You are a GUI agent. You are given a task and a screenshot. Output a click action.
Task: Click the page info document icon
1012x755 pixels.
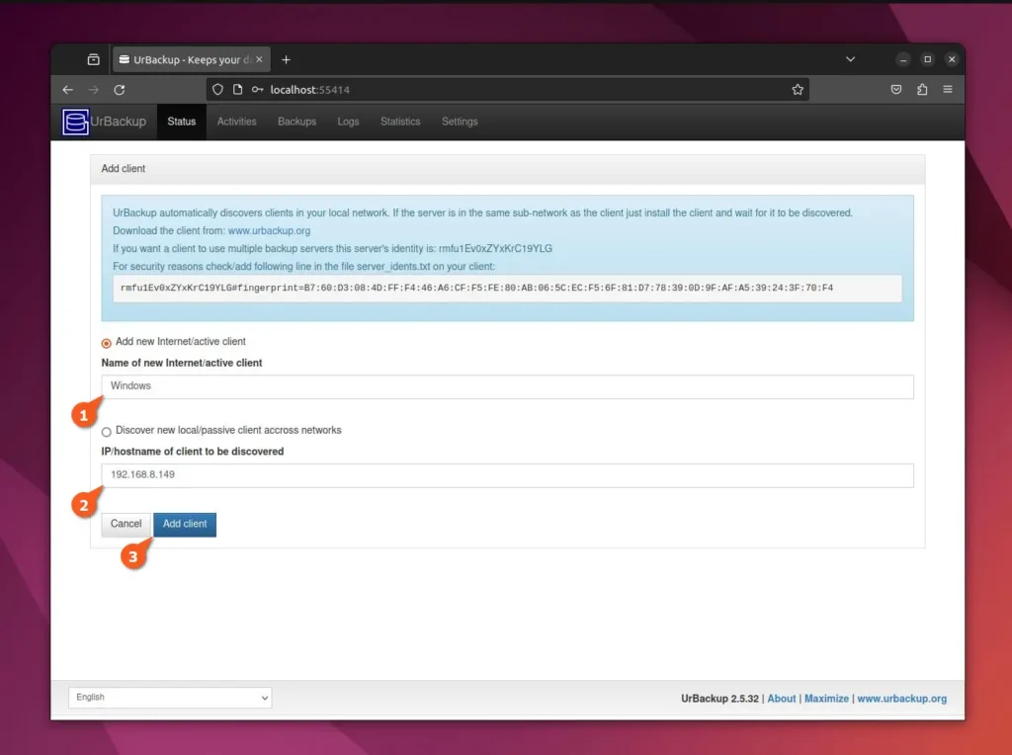pyautogui.click(x=237, y=90)
